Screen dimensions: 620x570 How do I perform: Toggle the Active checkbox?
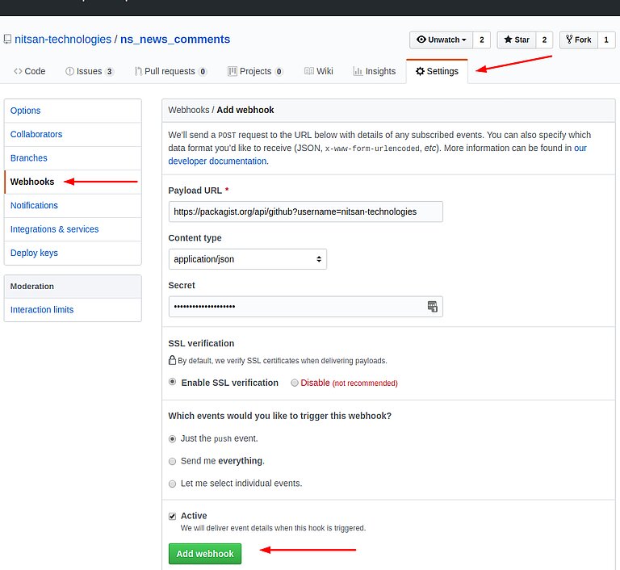(x=173, y=516)
